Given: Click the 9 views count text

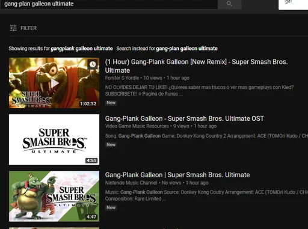Looking at the screenshot, I should point(181,126).
